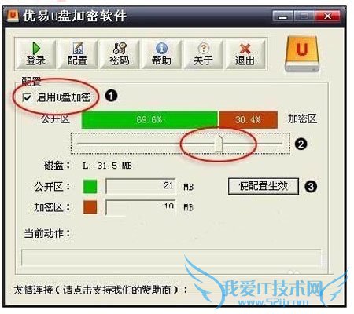The height and width of the screenshot is (314, 354).
Task: Toggle the 启用U盘加密 checkbox
Action: (27, 97)
